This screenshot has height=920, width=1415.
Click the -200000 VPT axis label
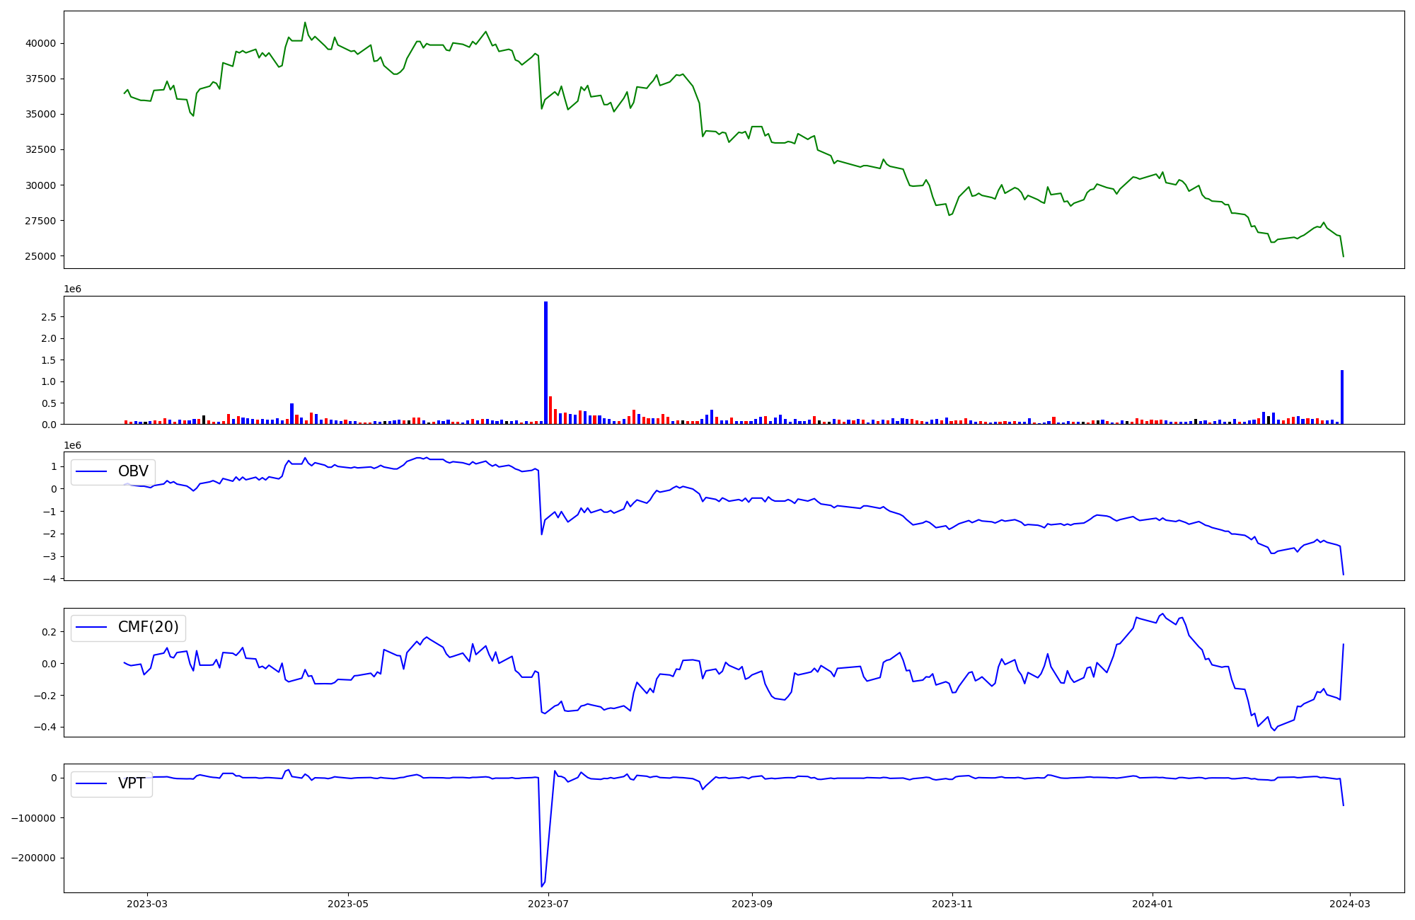click(x=34, y=858)
